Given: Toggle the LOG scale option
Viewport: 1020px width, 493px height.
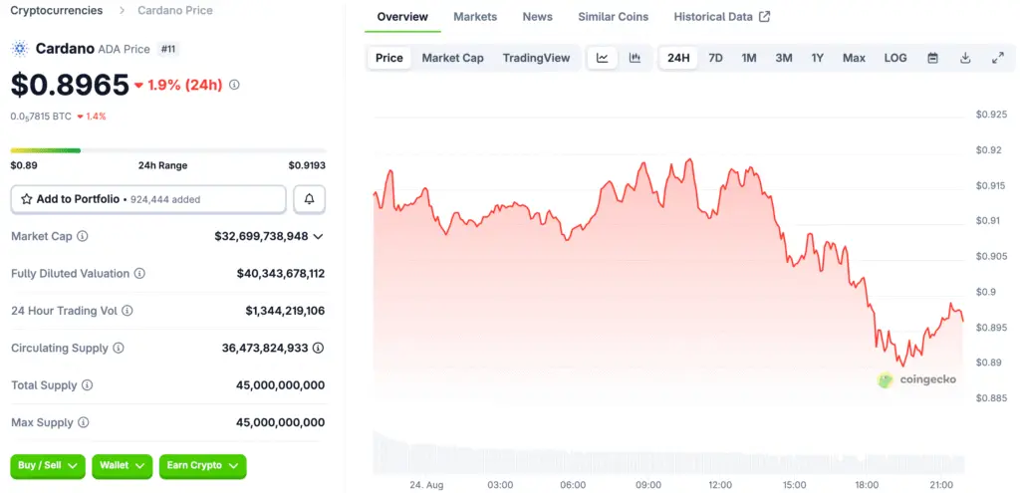Looking at the screenshot, I should point(895,58).
